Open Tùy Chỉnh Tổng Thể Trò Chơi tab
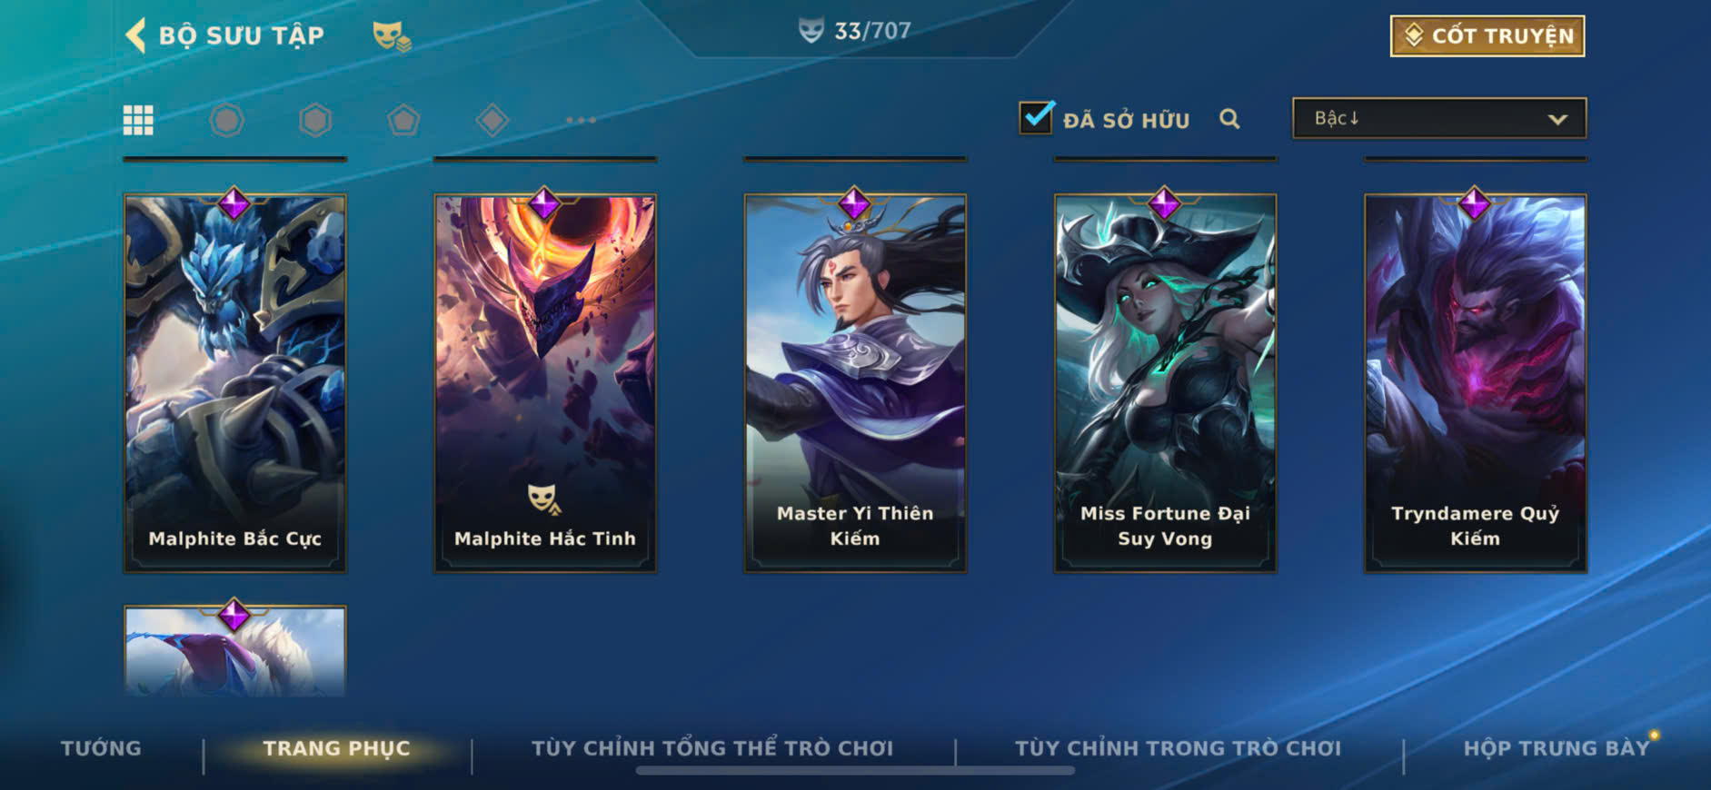1711x790 pixels. click(x=712, y=748)
